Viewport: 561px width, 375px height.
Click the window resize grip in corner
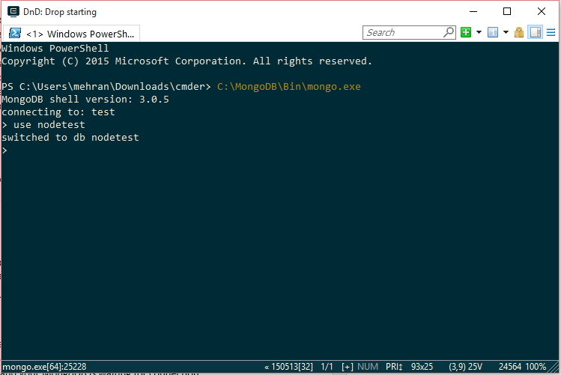(x=555, y=368)
